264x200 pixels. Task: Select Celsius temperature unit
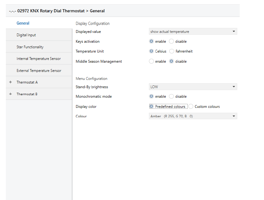[x=151, y=51]
